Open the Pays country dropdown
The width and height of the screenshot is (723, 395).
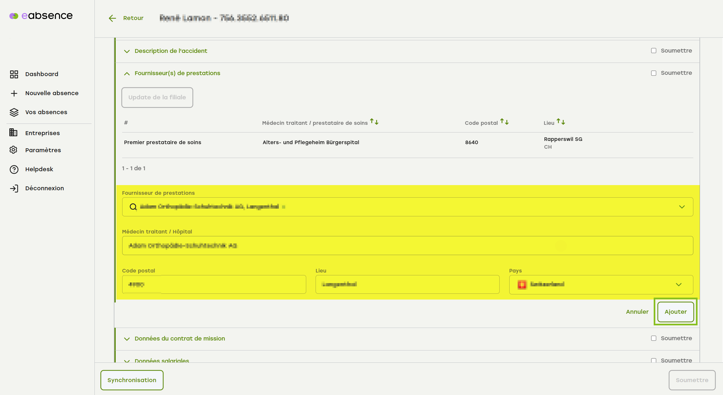click(679, 284)
